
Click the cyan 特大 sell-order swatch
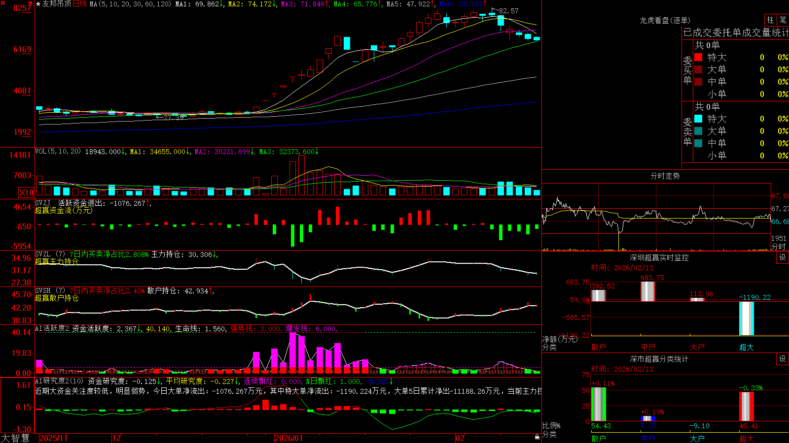698,119
